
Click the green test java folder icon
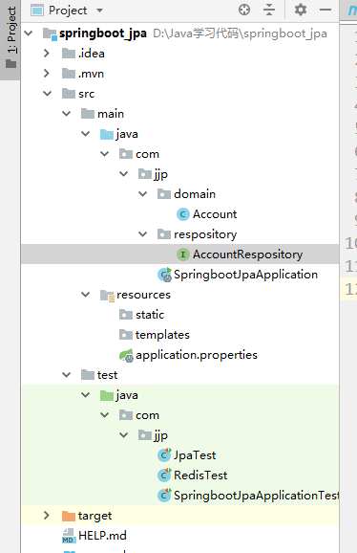pyautogui.click(x=107, y=395)
